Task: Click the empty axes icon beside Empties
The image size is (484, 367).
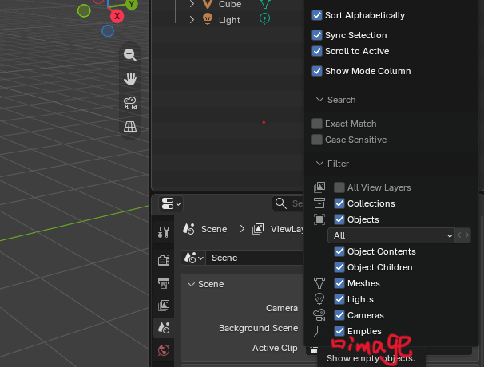Action: tap(319, 331)
